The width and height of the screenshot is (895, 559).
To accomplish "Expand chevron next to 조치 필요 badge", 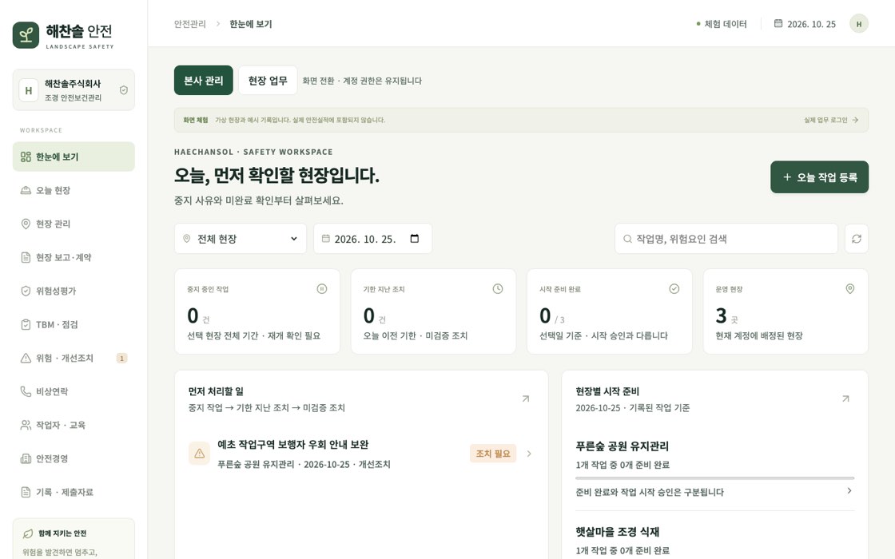I will [529, 454].
